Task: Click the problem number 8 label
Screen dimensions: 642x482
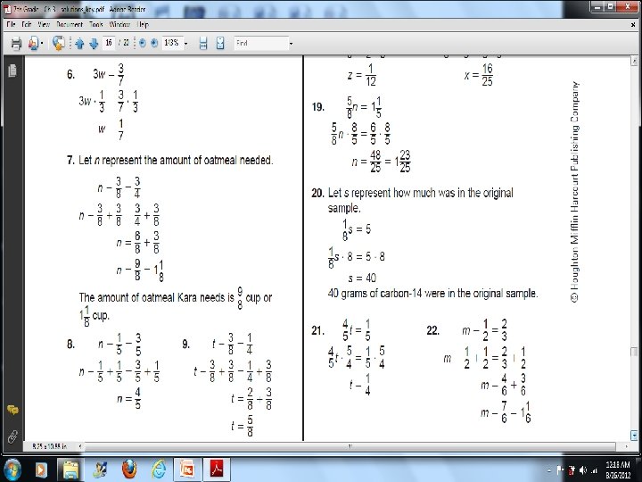Action: pos(70,344)
